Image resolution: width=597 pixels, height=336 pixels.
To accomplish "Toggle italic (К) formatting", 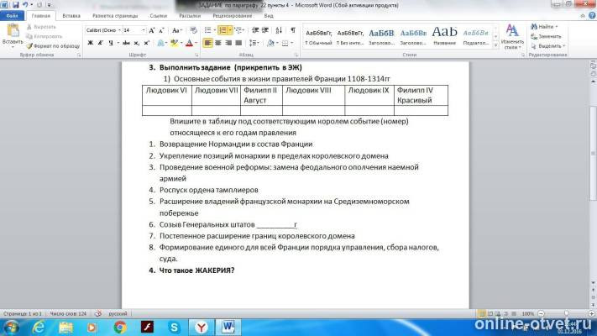I will tap(100, 43).
